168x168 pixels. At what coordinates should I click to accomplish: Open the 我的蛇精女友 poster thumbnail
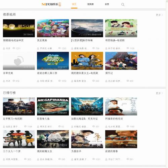(53, 139)
